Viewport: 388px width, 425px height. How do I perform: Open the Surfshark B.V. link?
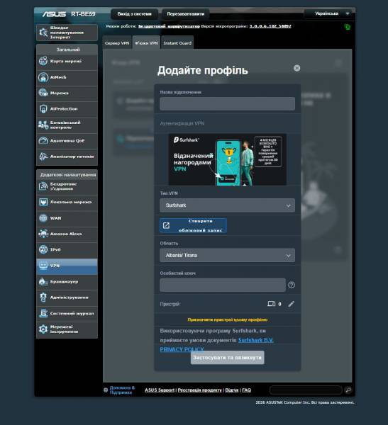(x=256, y=340)
